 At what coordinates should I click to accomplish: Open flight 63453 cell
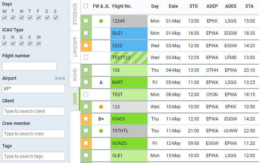click(x=129, y=119)
